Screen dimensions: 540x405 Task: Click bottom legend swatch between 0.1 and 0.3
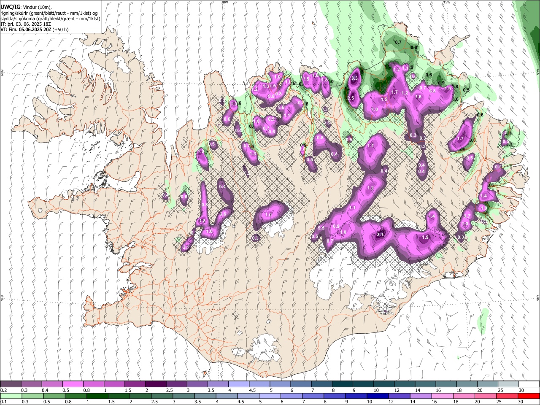(x=11, y=396)
